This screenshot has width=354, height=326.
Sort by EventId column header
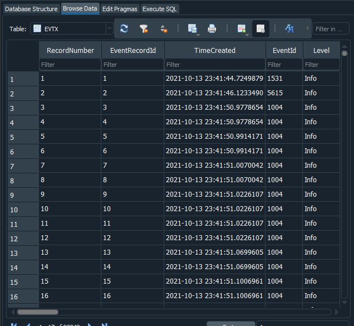click(284, 50)
